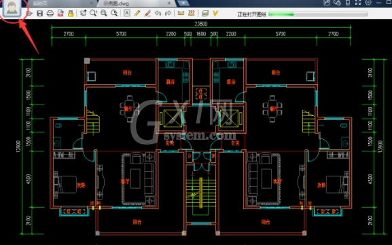Screen dimensions: 392x245
Task: Redo the action with the forward arrow
Action: click(168, 14)
